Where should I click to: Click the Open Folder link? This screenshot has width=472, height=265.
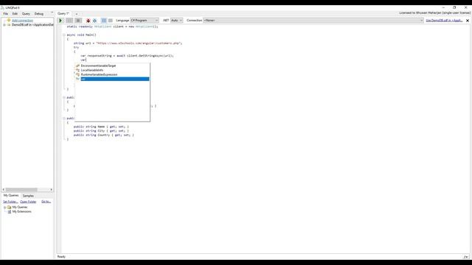pyautogui.click(x=28, y=202)
